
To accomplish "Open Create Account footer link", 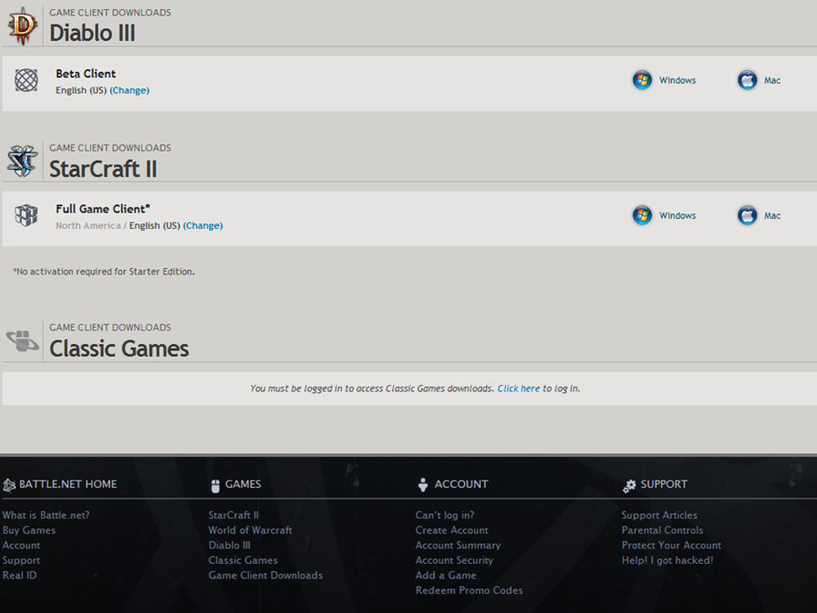I will 452,530.
